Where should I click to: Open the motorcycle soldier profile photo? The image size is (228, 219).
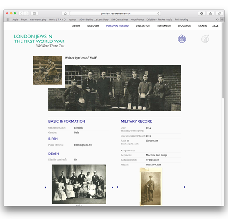(x=47, y=70)
